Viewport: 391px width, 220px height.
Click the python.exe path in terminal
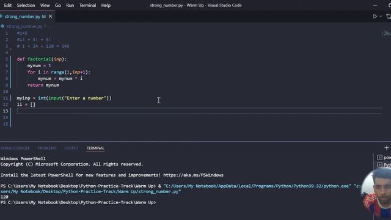[257, 186]
